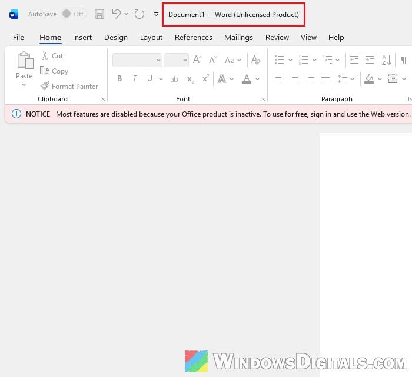Toggle Italic formatting
412x377 pixels.
pyautogui.click(x=135, y=78)
